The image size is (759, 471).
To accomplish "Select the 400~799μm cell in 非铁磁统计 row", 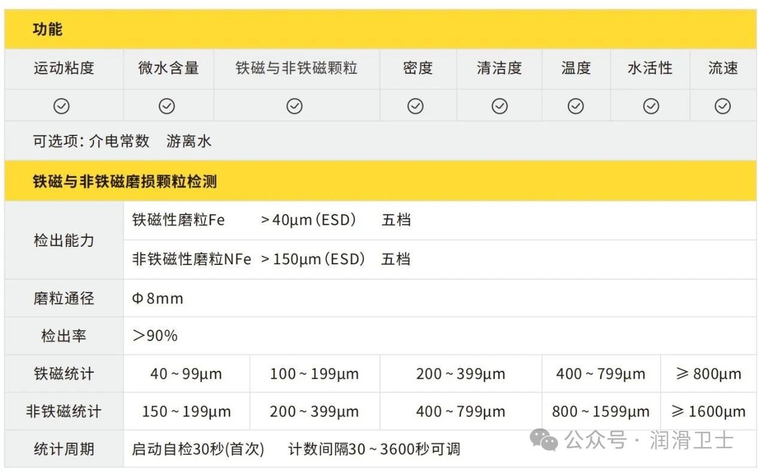I will click(461, 412).
